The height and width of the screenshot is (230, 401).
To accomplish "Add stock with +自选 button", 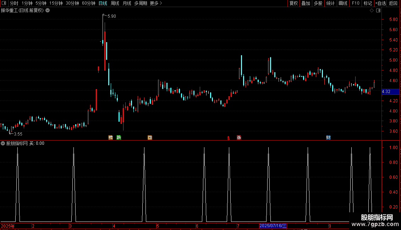I will [x=380, y=3].
